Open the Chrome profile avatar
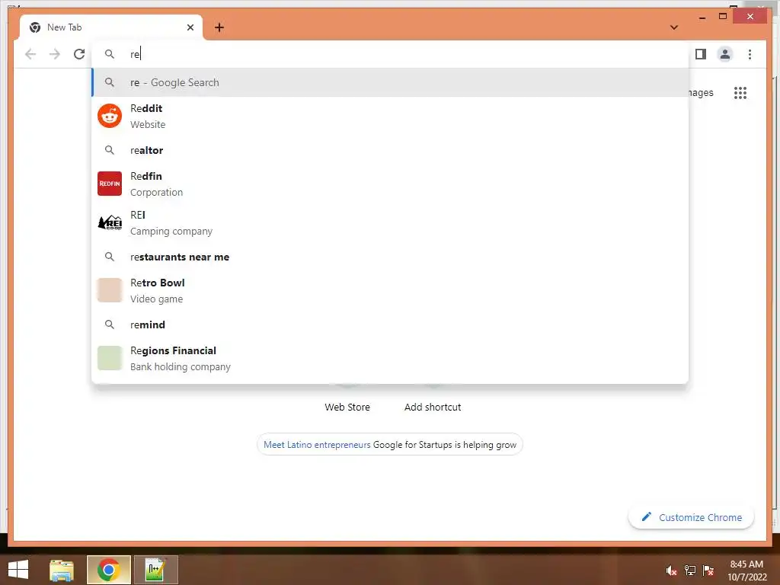Screen dimensions: 780x585 [x=725, y=54]
